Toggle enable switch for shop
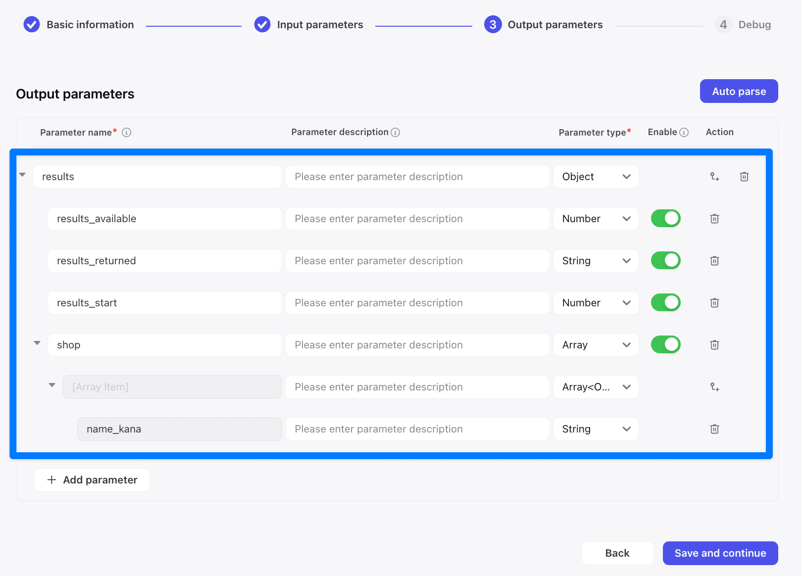802x576 pixels. (665, 344)
